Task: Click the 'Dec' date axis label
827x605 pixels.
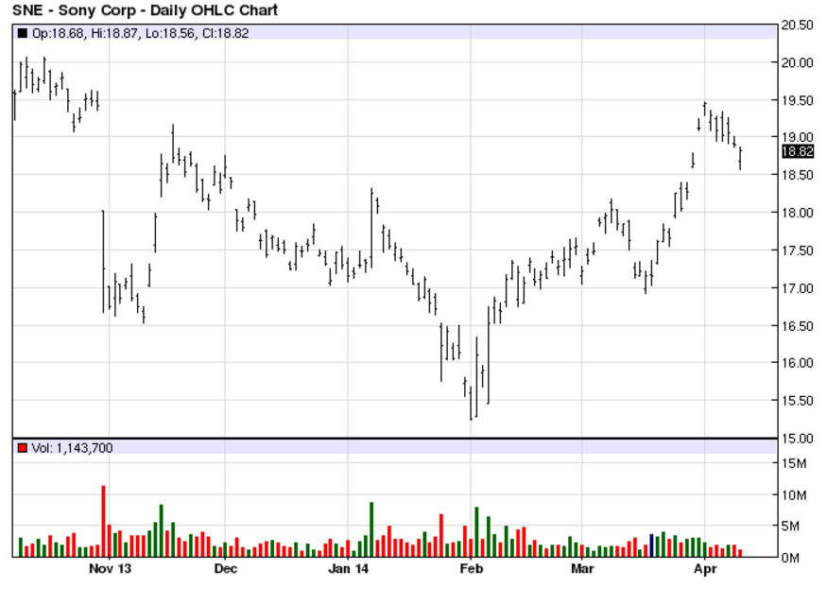Action: coord(225,568)
